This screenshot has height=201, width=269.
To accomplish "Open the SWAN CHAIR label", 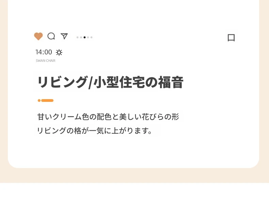I will [46, 61].
